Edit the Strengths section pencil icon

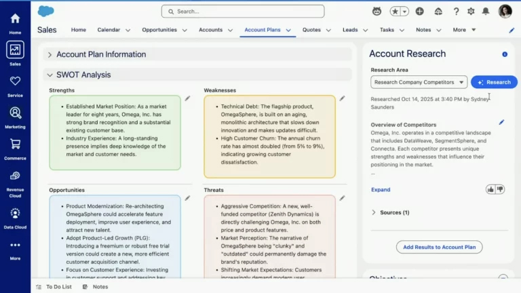188,98
